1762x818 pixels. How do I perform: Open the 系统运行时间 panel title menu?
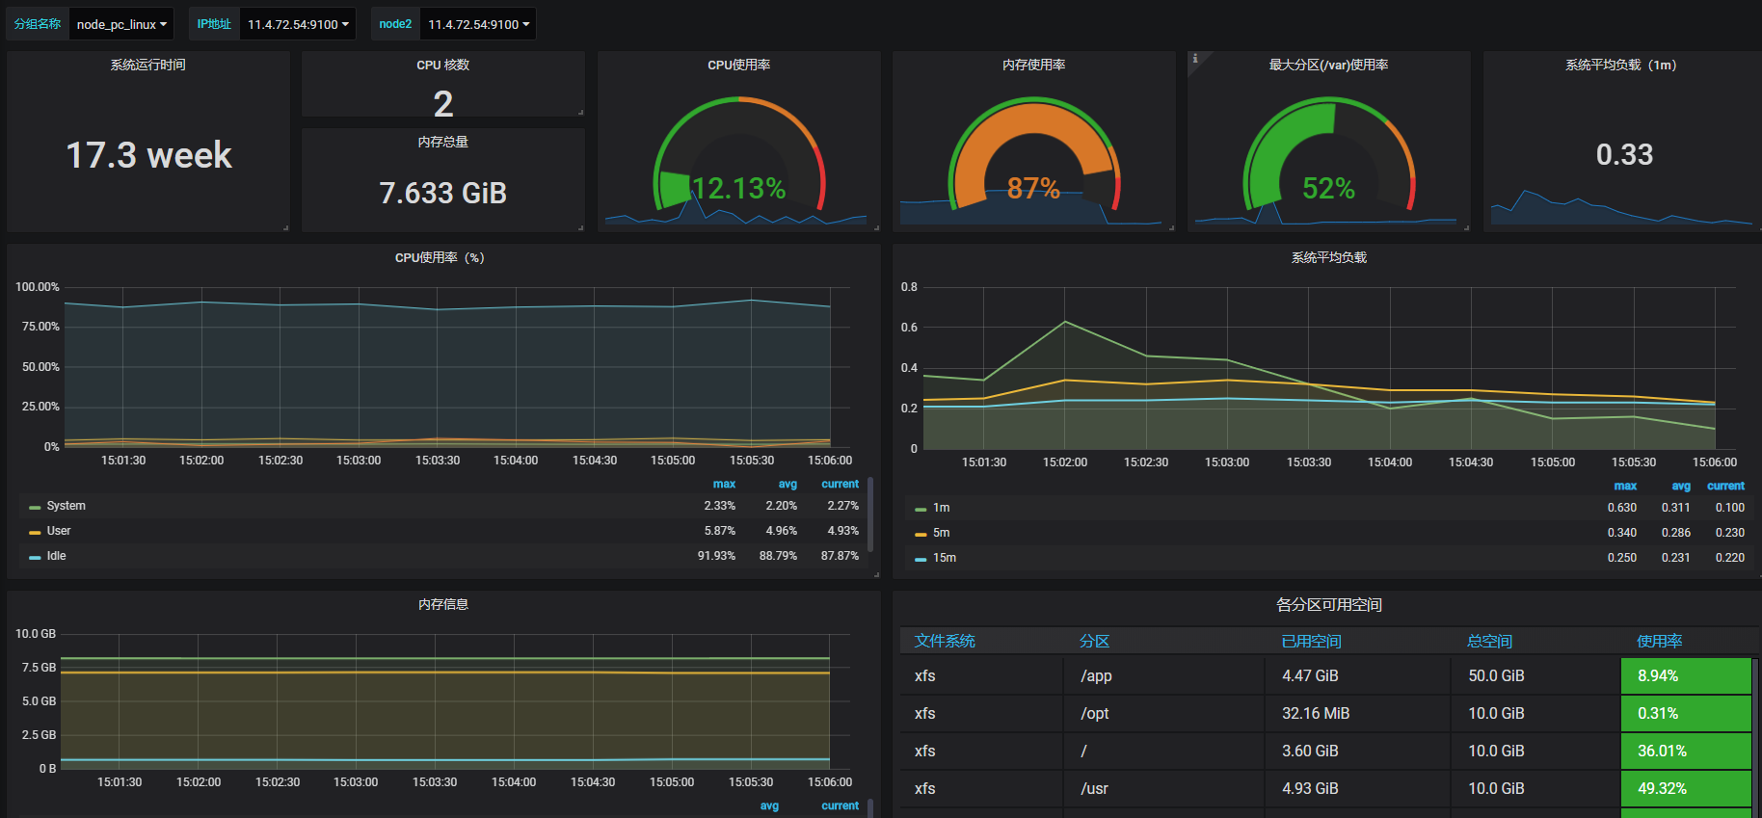pos(147,65)
